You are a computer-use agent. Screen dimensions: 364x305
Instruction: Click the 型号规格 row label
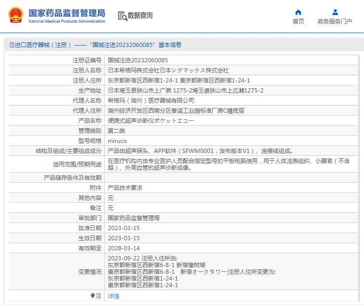click(x=90, y=141)
